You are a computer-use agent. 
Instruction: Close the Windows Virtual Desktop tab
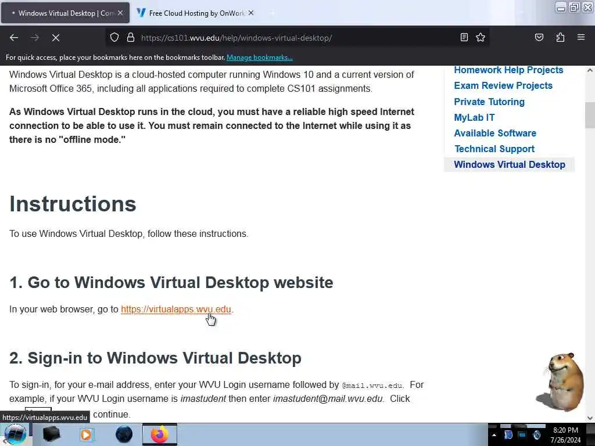[x=120, y=13]
